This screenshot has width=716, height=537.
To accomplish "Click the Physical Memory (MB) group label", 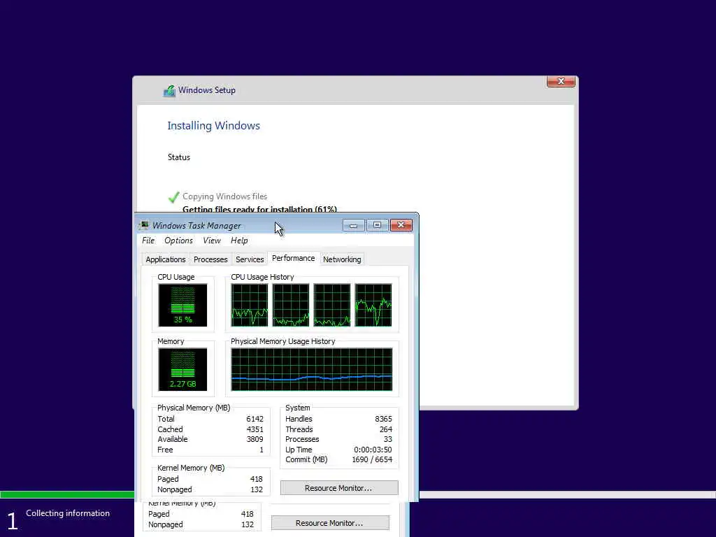I will click(194, 408).
